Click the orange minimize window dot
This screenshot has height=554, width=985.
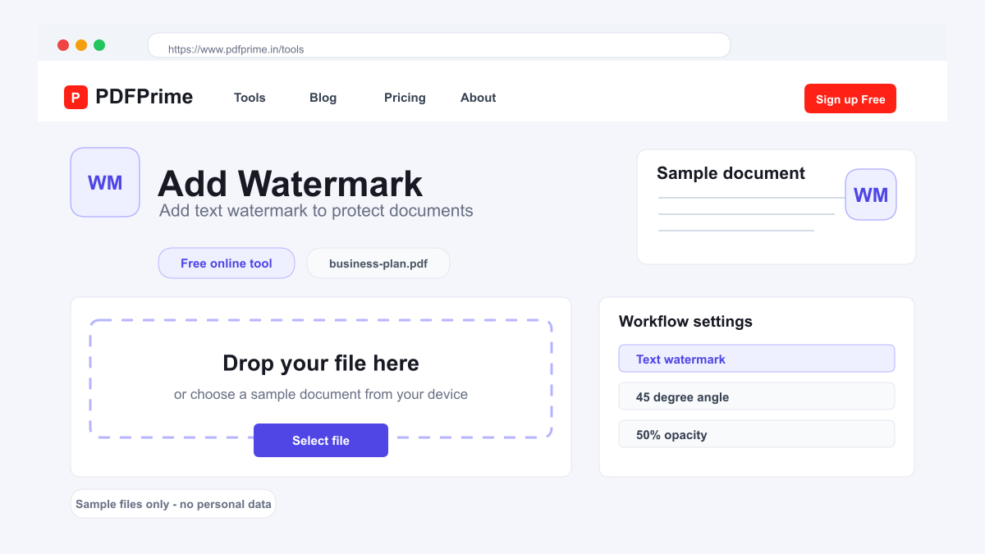[x=81, y=45]
